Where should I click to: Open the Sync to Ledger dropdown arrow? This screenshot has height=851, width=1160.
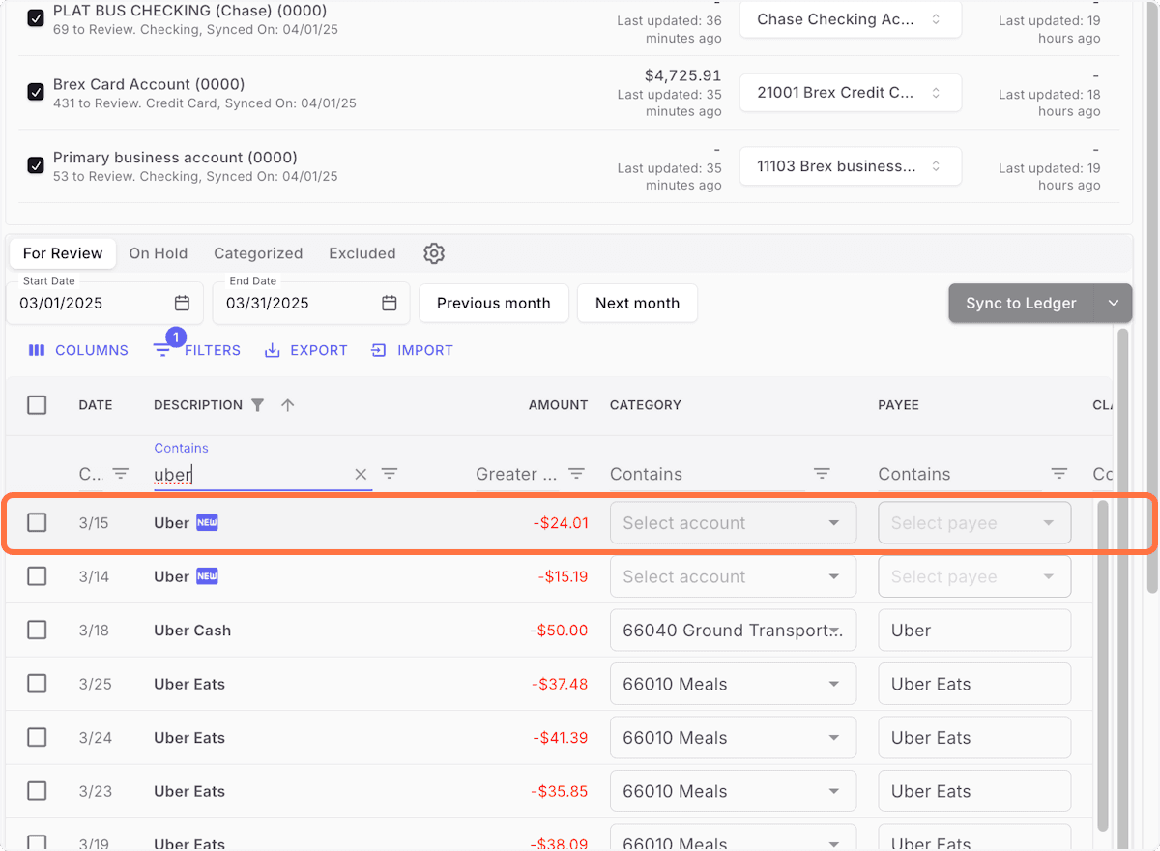tap(1112, 303)
